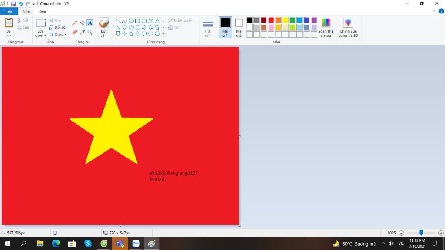The width and height of the screenshot is (445, 250).
Task: Open Customize Quick Access Toolbar arrow
Action: pyautogui.click(x=33, y=4)
